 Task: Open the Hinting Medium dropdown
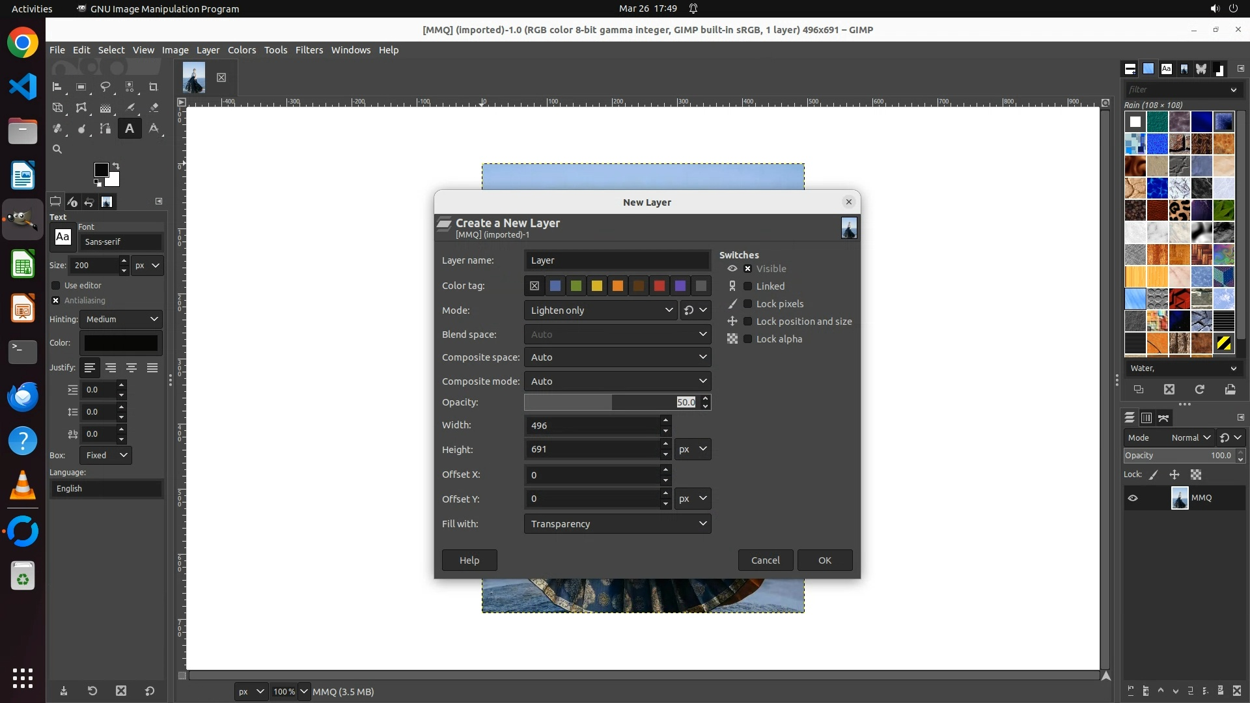tap(122, 320)
